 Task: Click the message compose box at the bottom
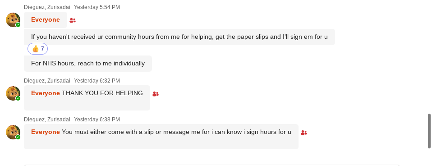coord(211,165)
